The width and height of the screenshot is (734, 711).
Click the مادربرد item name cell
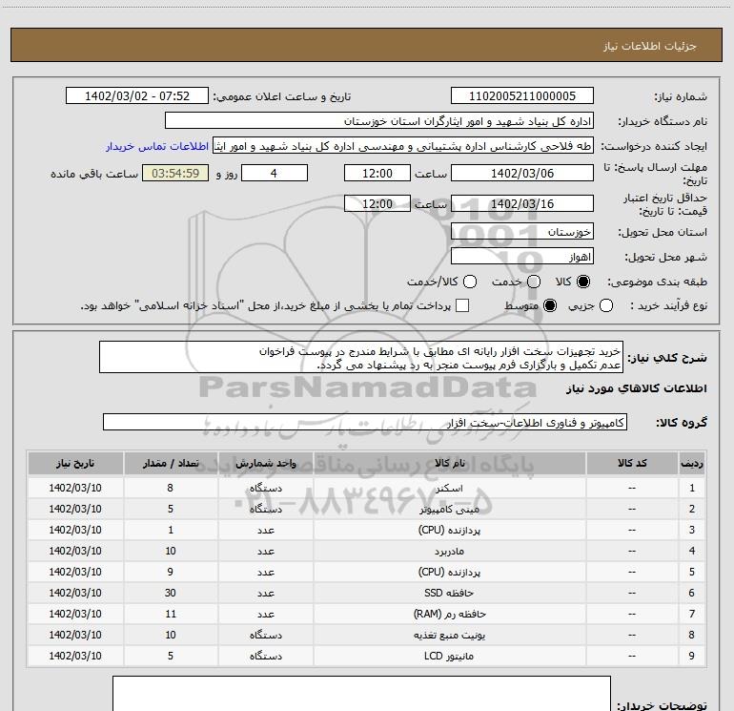pyautogui.click(x=449, y=551)
